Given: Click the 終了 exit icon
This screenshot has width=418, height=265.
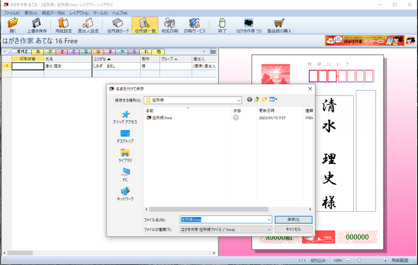Looking at the screenshot, I should click(222, 25).
